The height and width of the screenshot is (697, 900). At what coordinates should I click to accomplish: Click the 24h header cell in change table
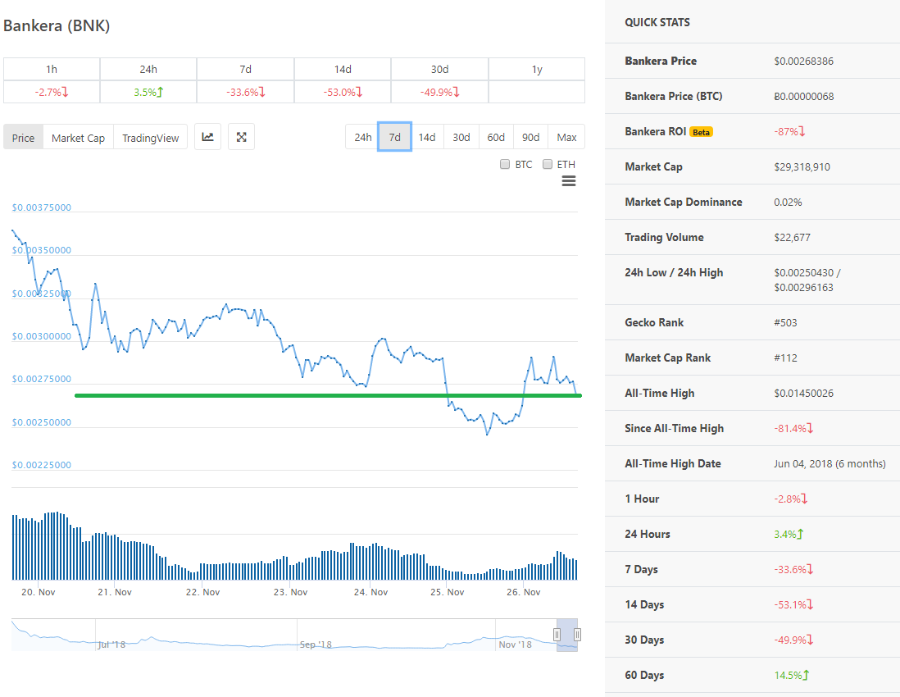click(148, 69)
